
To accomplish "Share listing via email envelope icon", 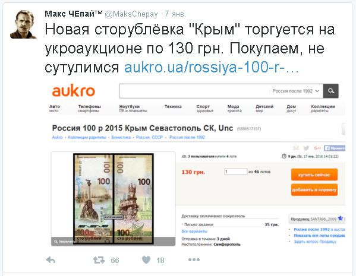I will click(x=296, y=148).
